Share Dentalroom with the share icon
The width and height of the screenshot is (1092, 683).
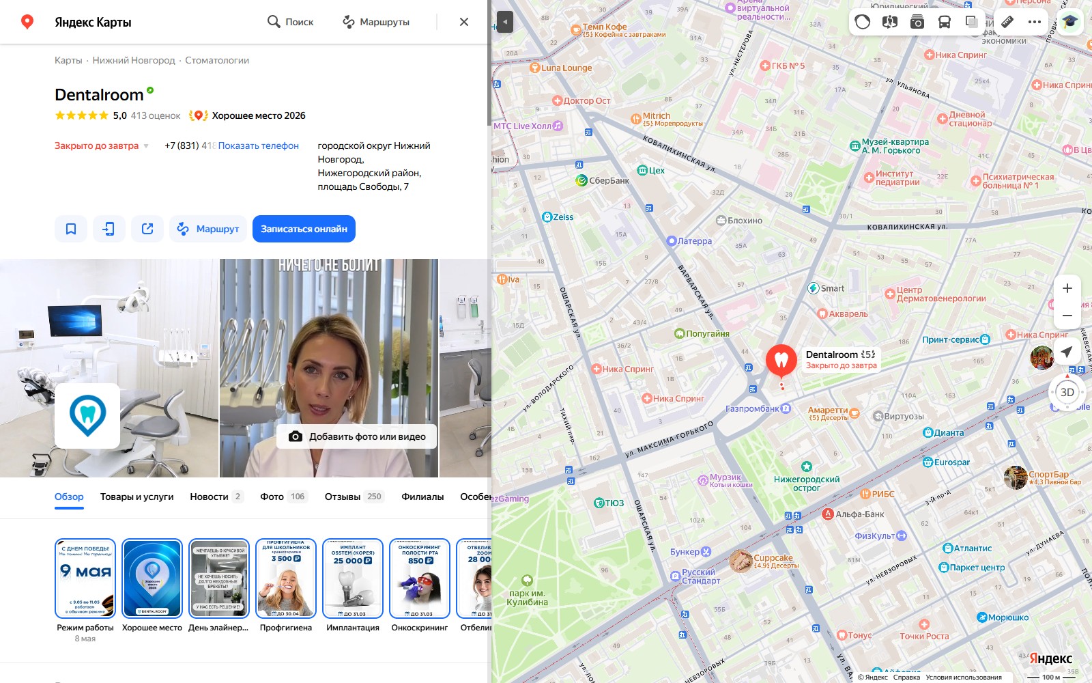(147, 229)
